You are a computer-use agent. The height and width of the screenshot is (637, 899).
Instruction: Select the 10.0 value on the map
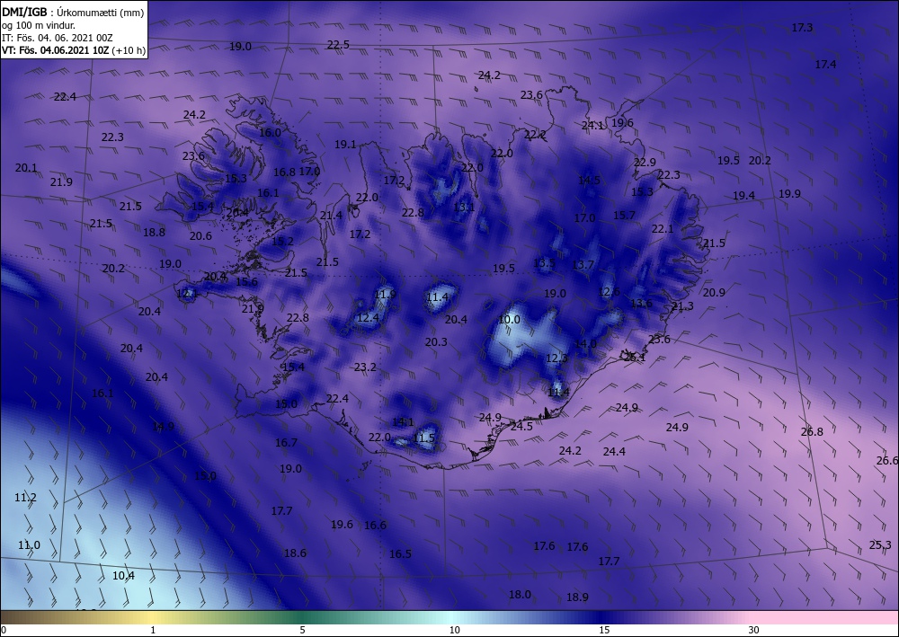click(509, 320)
